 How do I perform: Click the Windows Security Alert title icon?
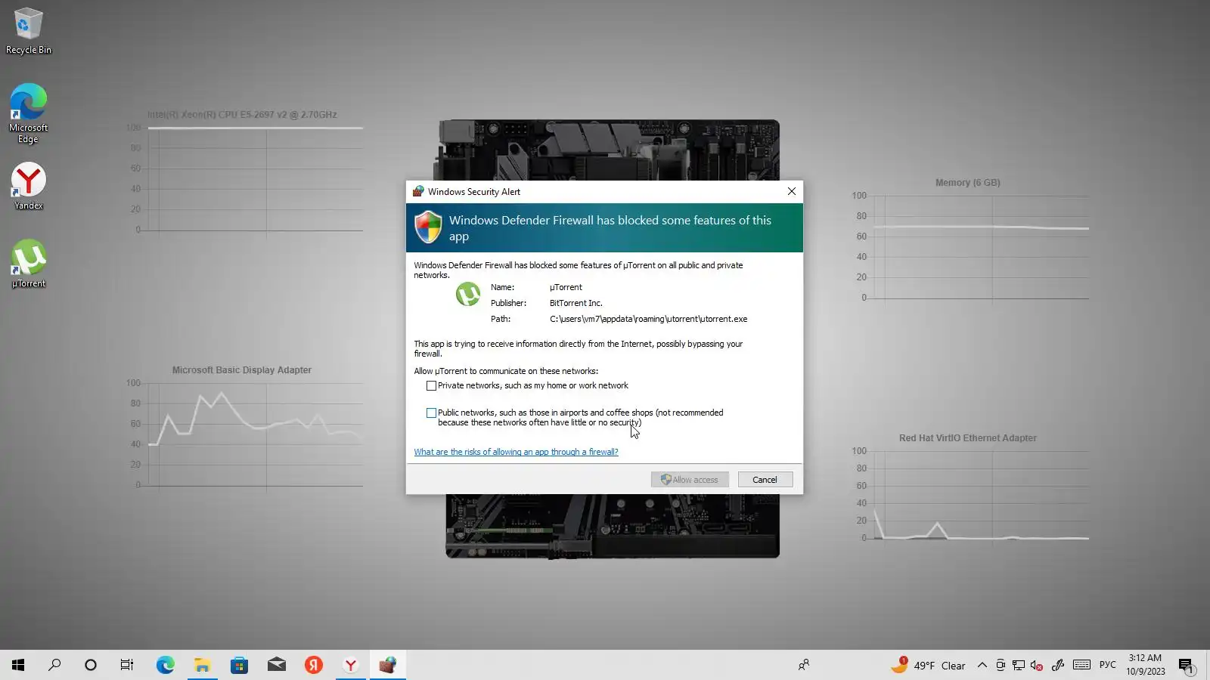(418, 191)
